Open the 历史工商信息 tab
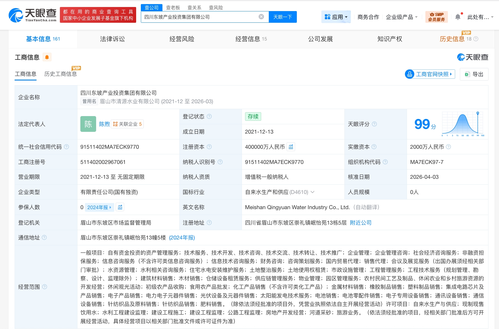The width and height of the screenshot is (499, 329). pyautogui.click(x=60, y=74)
